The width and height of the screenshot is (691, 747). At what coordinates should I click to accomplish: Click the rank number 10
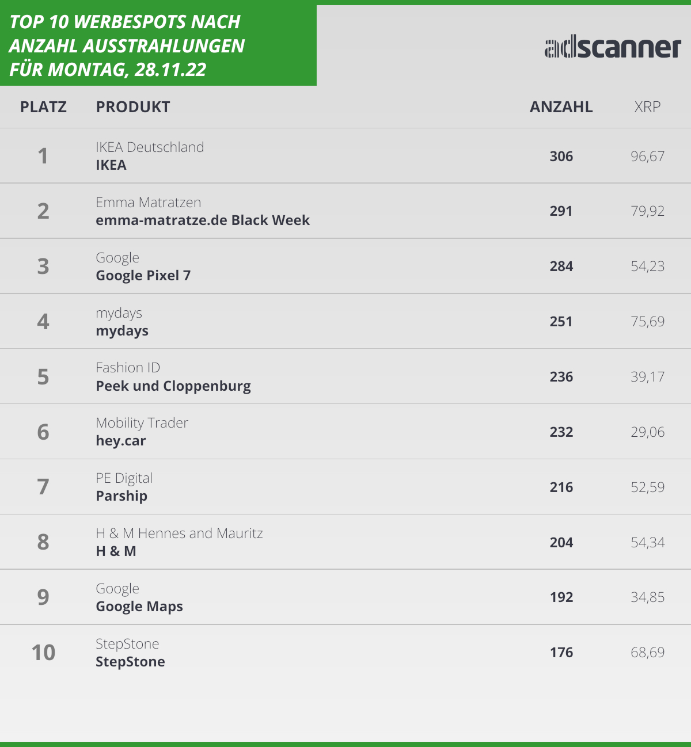pyautogui.click(x=43, y=653)
